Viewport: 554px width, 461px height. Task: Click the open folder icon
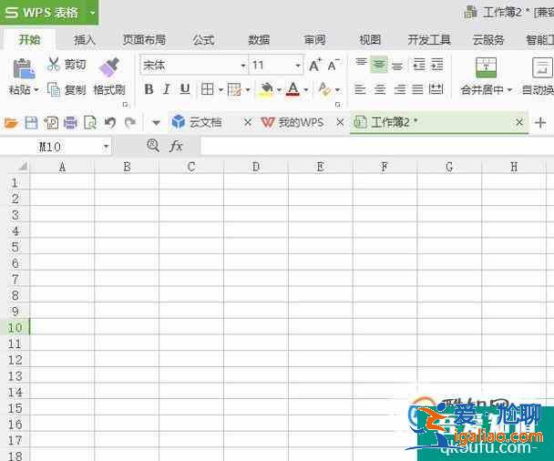(x=11, y=123)
